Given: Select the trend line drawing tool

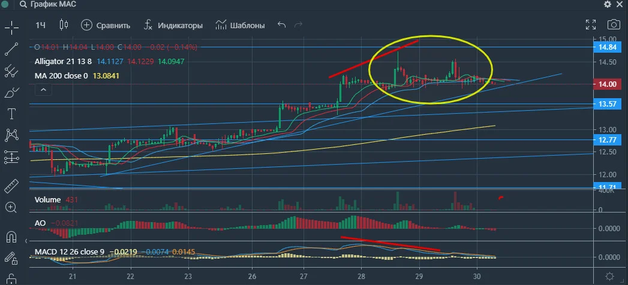Looking at the screenshot, I should [11, 49].
